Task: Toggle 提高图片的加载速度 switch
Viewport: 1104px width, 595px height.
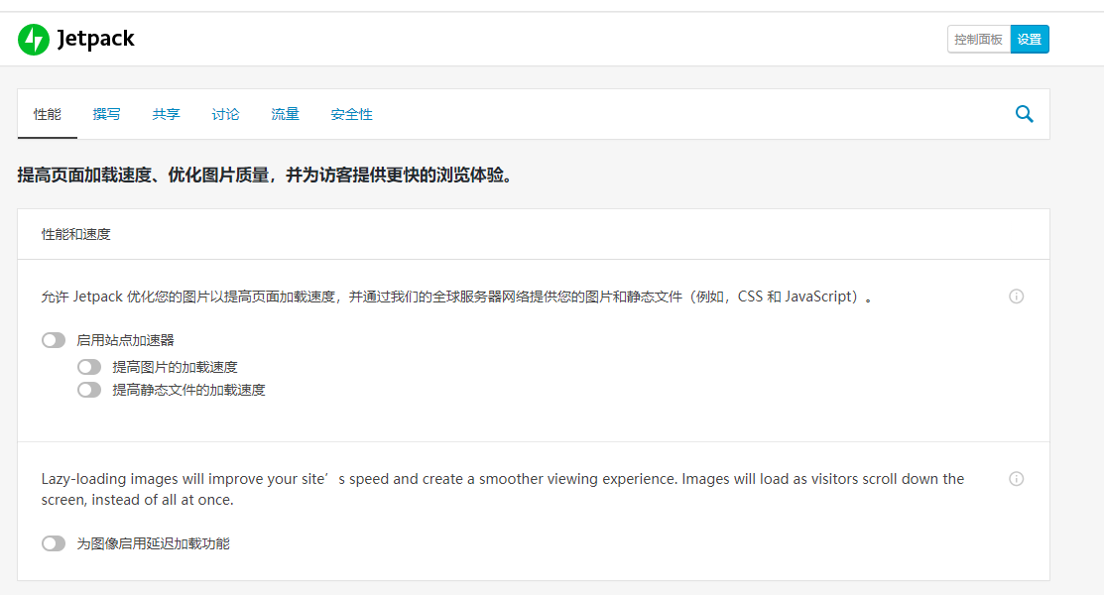Action: [89, 367]
